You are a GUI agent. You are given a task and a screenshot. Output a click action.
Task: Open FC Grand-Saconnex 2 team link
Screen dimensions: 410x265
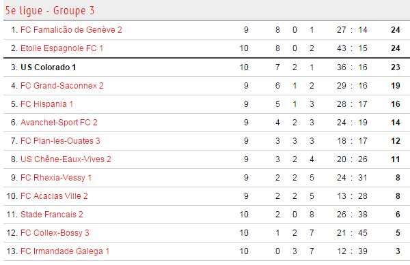click(x=62, y=86)
